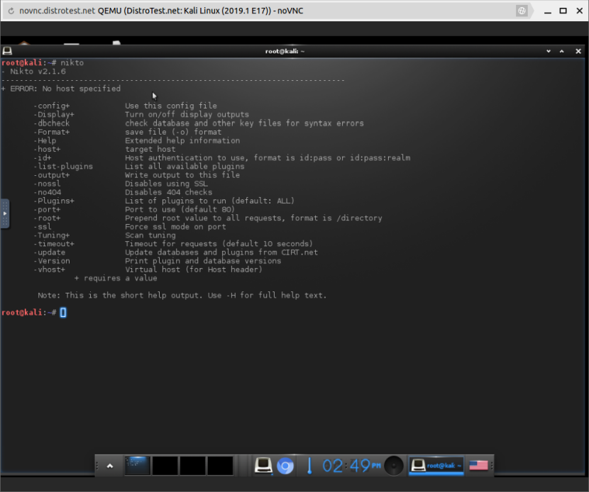Click the terminal prompt cursor
The height and width of the screenshot is (492, 589).
tap(63, 313)
